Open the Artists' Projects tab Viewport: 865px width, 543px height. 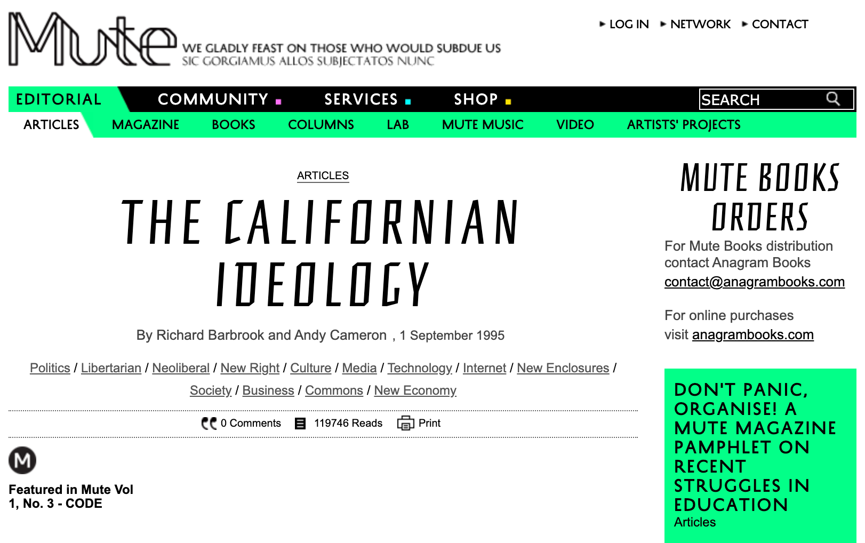click(x=684, y=125)
